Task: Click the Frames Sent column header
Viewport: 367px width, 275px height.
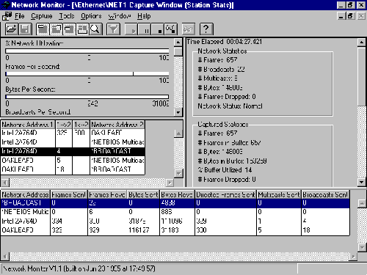Action: (x=69, y=194)
